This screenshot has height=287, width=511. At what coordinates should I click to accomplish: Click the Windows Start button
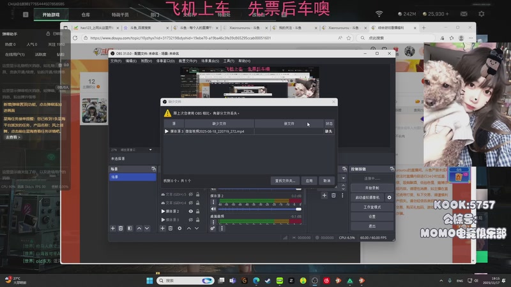click(x=149, y=281)
